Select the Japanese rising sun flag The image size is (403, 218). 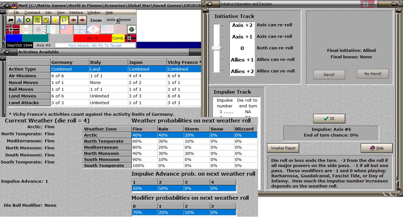39,29
